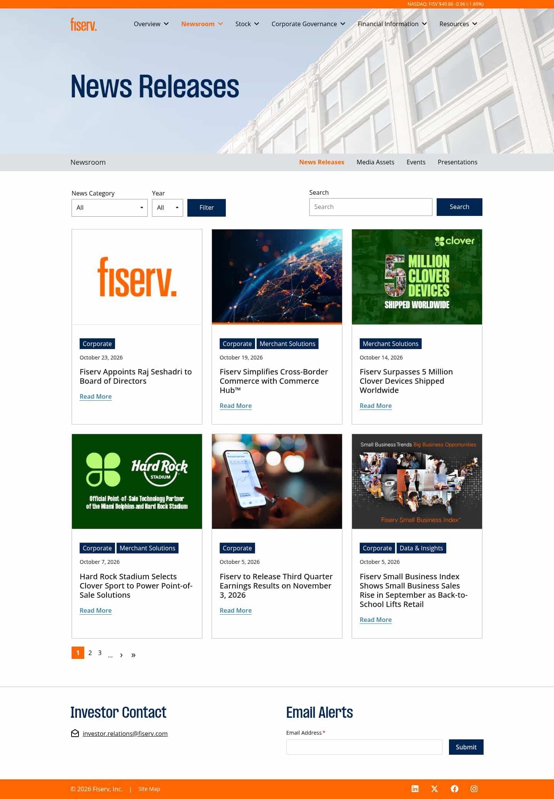Read more about Commerce Hub release
554x799 pixels.
pyautogui.click(x=235, y=406)
